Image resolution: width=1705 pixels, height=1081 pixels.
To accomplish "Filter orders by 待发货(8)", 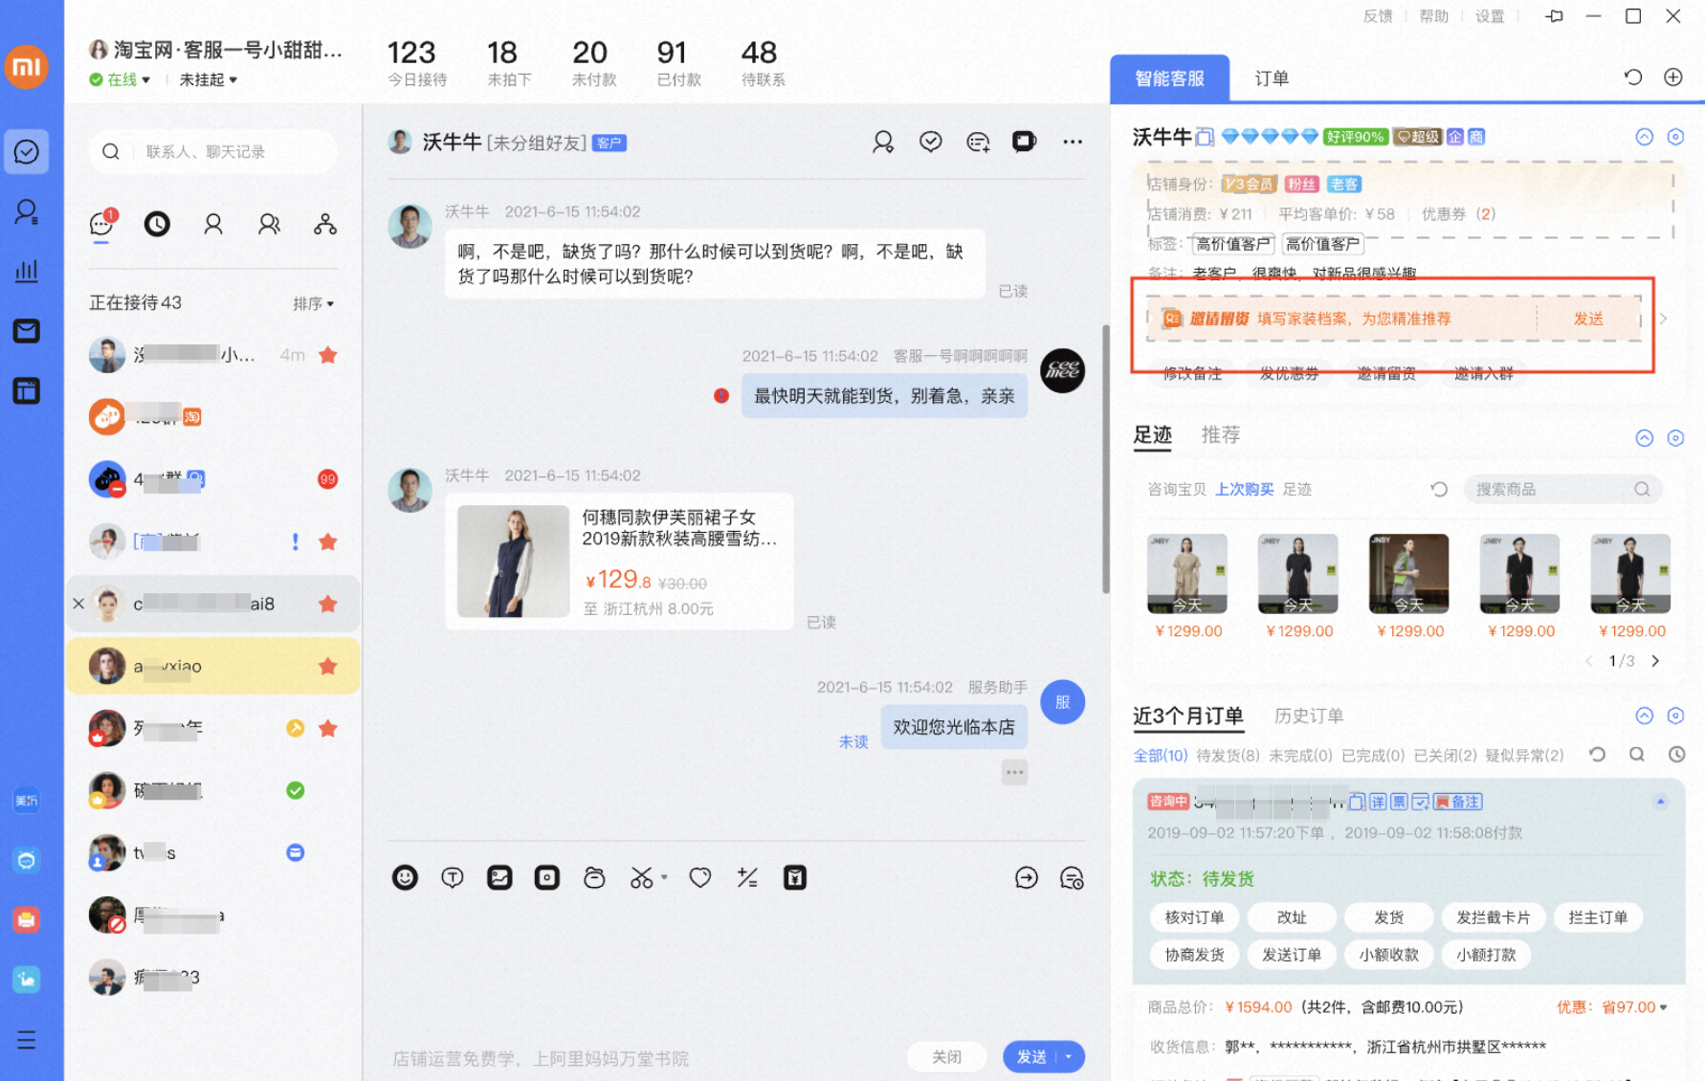I will (1229, 755).
